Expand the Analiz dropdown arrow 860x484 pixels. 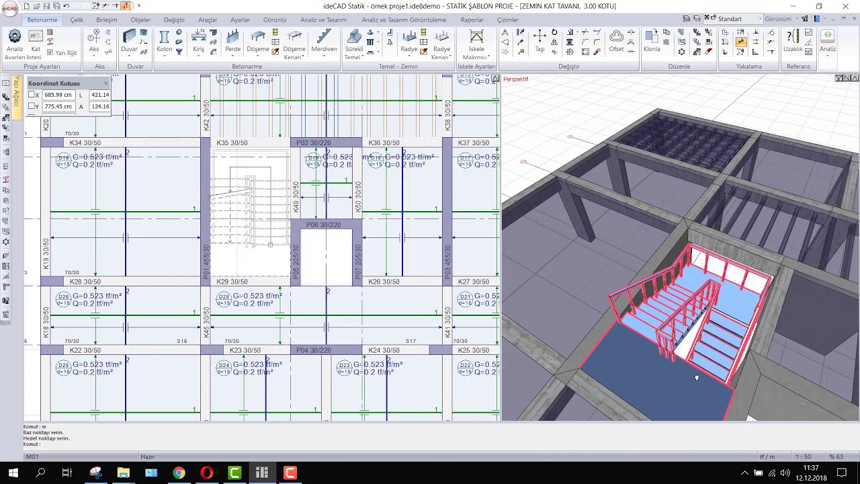[x=828, y=57]
